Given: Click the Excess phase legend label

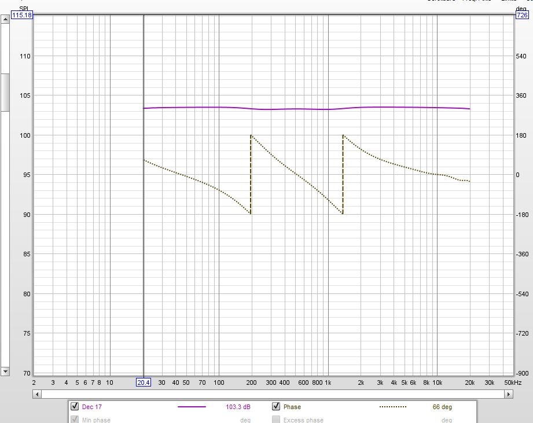Looking at the screenshot, I should click(303, 420).
